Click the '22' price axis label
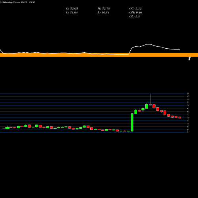198x198 pixels. pos(188,124)
